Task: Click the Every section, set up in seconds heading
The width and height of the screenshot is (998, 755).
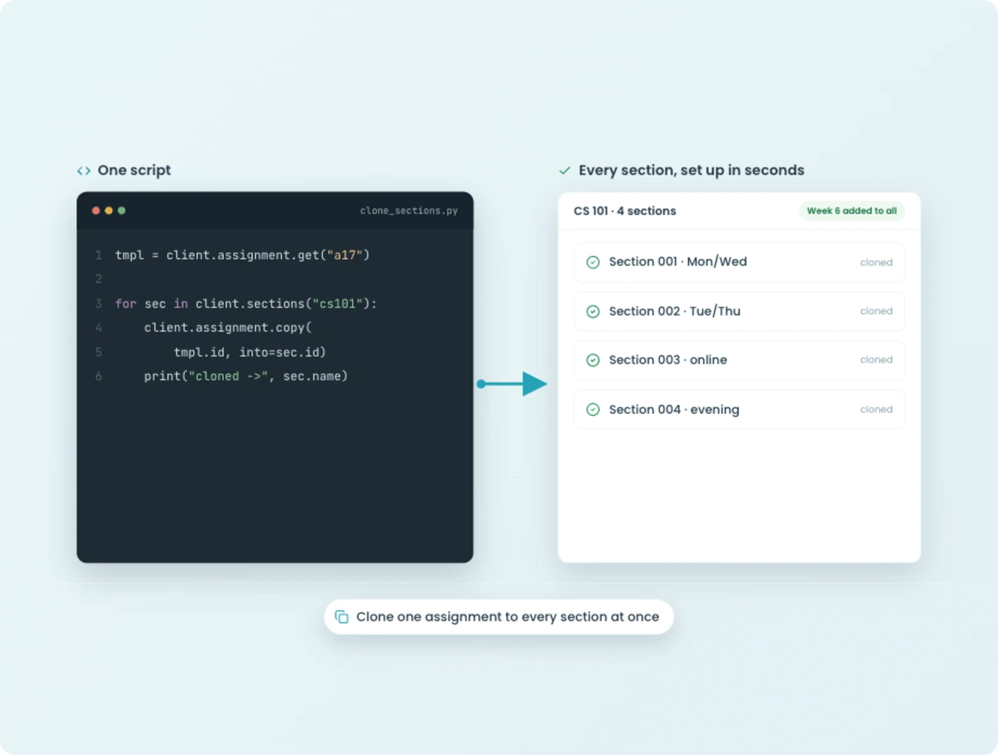Action: pos(692,170)
